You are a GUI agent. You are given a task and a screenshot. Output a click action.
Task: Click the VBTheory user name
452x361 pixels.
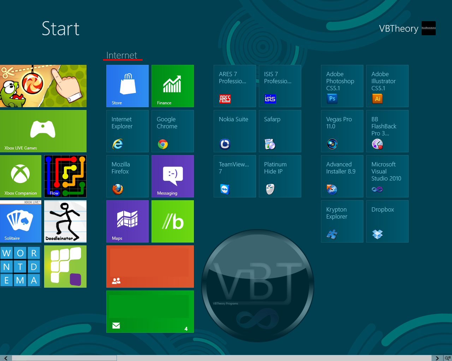399,29
